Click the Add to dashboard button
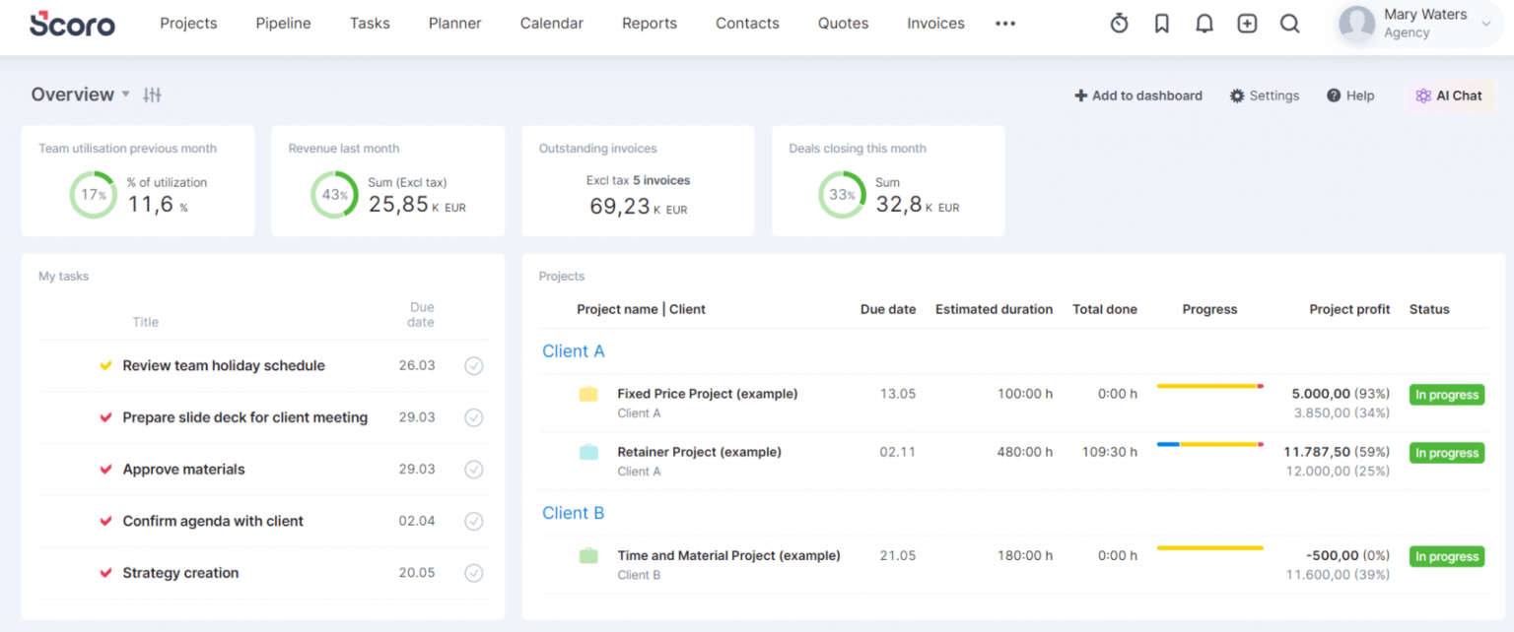Viewport: 1514px width, 632px height. [1137, 95]
